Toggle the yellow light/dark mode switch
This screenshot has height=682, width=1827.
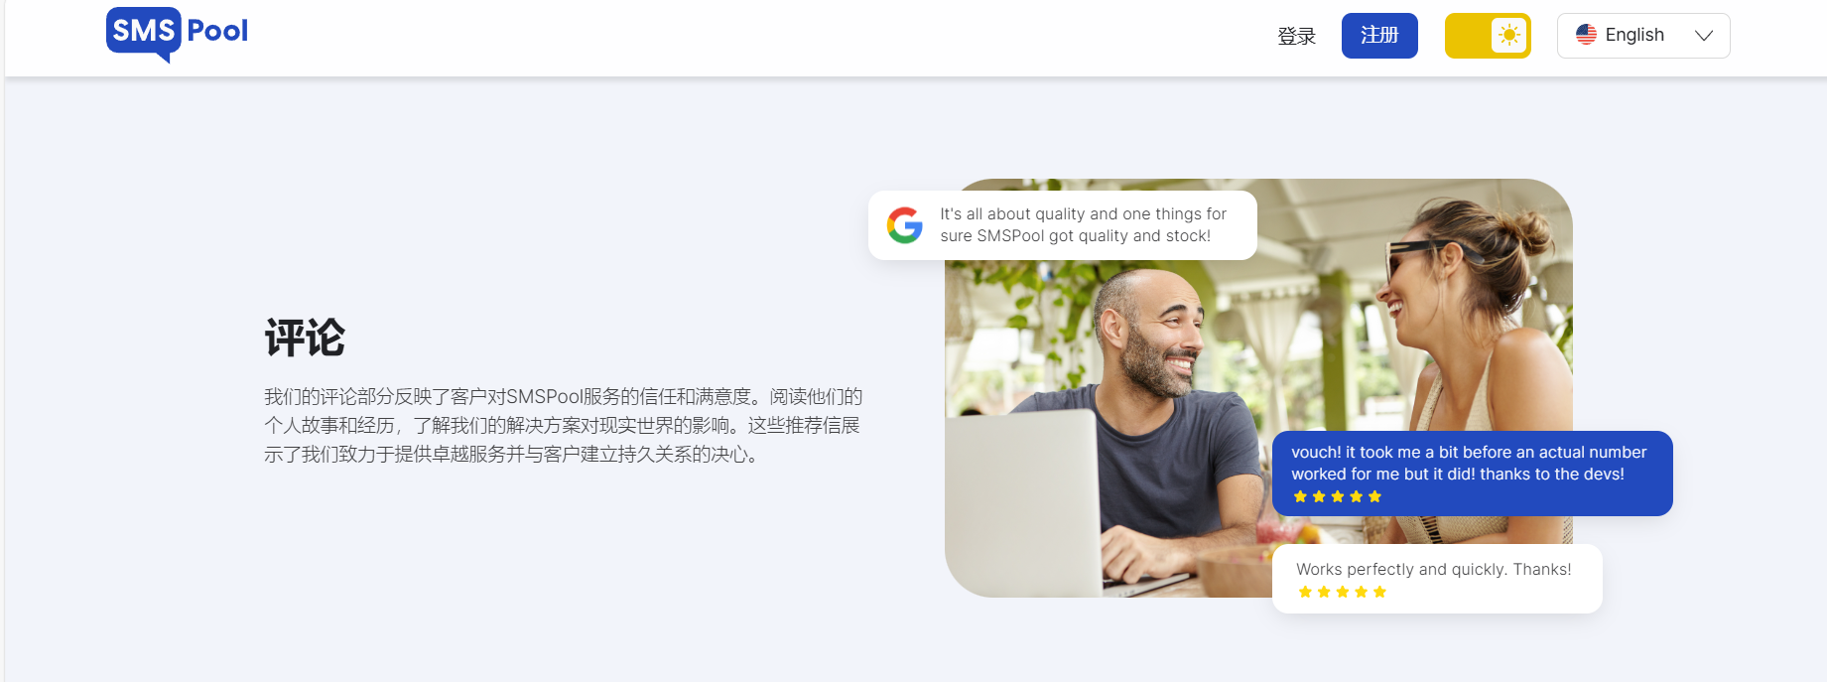pyautogui.click(x=1488, y=36)
